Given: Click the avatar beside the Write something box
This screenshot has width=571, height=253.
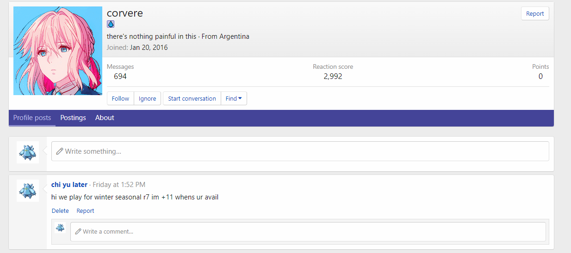Looking at the screenshot, I should pos(27,152).
